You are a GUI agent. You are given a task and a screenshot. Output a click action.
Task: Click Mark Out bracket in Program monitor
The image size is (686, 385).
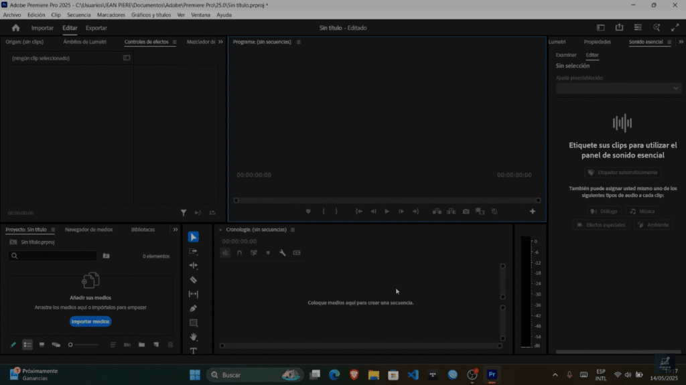point(336,212)
